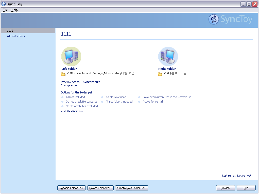Click Options for this folder pair label
The image size is (259, 194).
click(x=77, y=92)
